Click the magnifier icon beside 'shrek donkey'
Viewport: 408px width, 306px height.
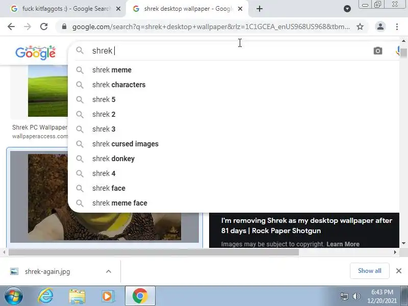80,159
